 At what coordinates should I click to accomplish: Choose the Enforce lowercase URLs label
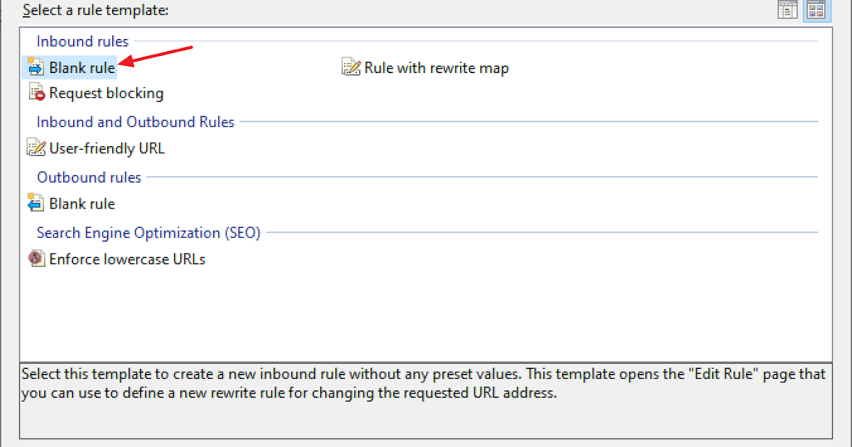pos(127,259)
